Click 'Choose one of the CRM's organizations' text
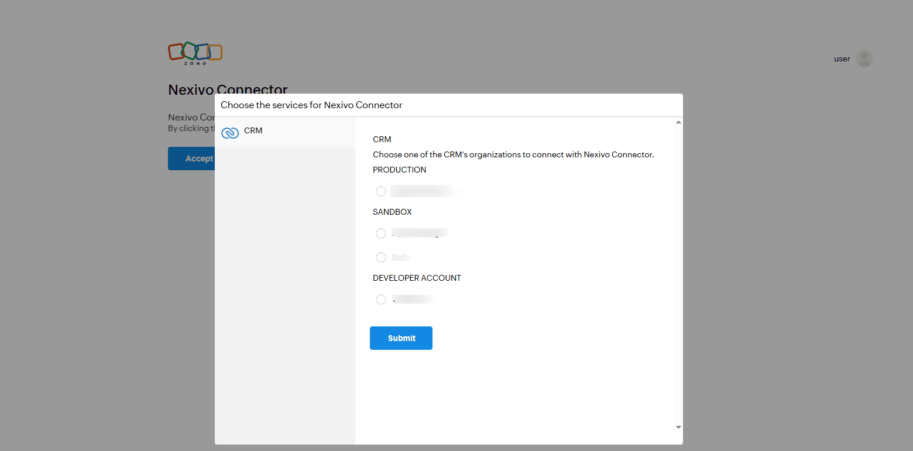 pos(513,154)
